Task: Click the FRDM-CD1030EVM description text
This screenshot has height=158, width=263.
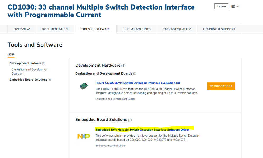Action: coord(147,91)
